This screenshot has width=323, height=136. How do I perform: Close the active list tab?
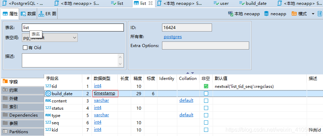pyautogui.click(x=150, y=3)
